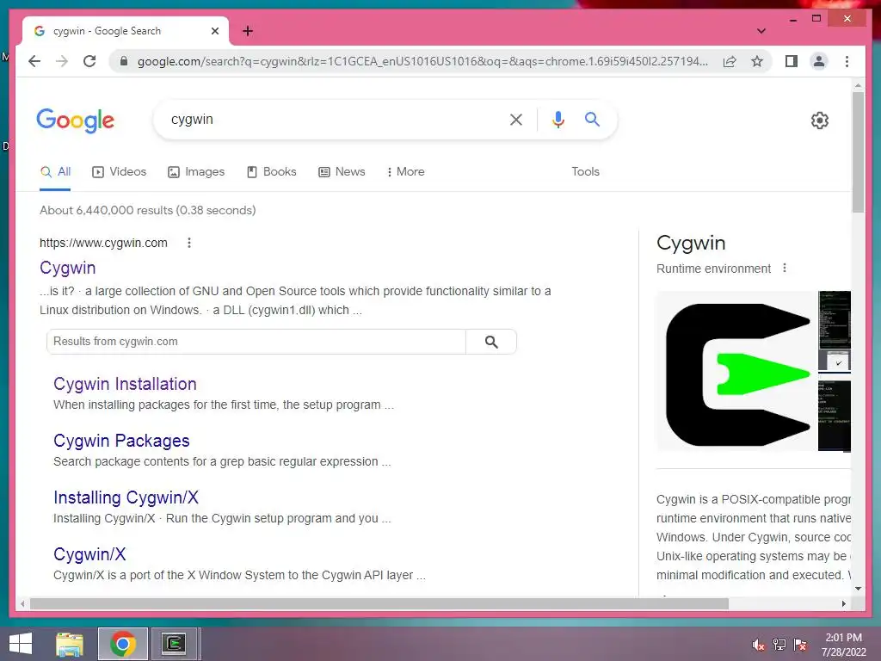881x661 pixels.
Task: Open the Cygwin Packages link
Action: coord(121,441)
